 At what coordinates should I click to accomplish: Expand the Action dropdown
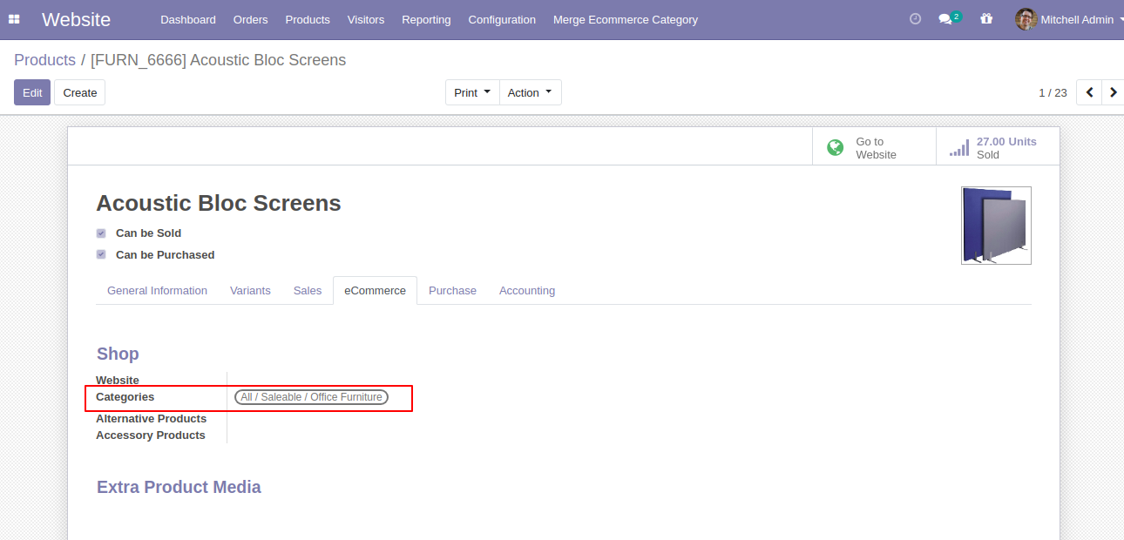531,92
